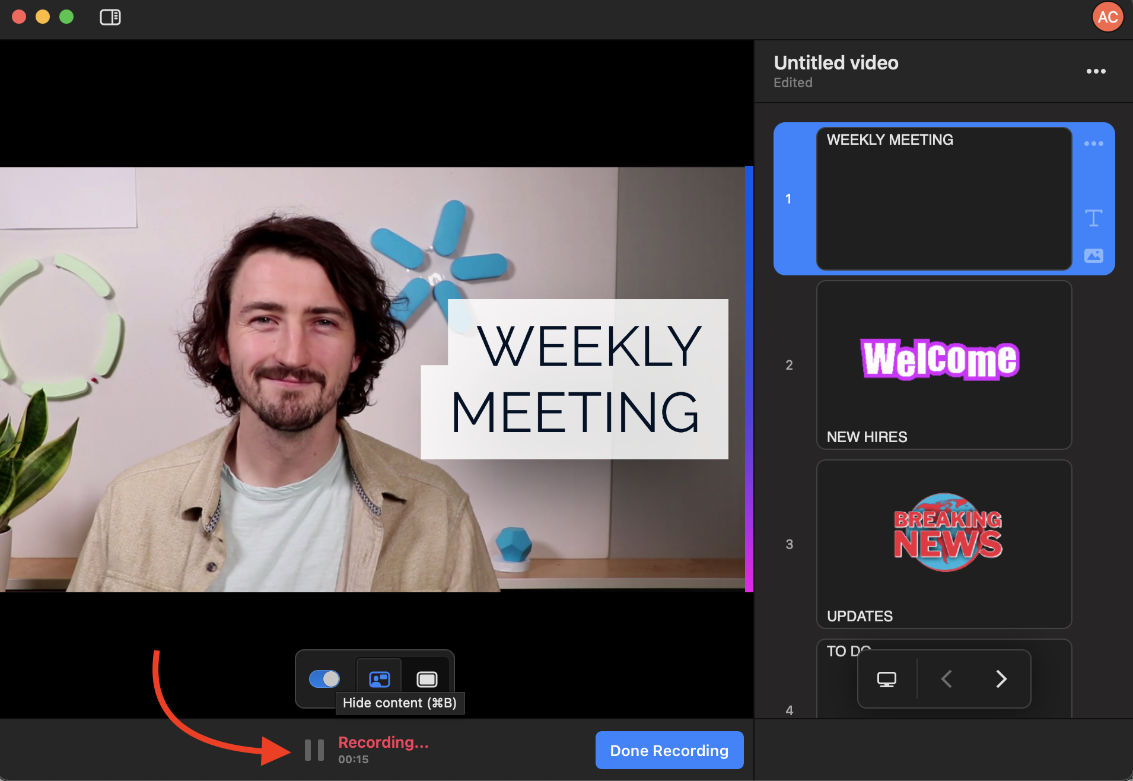Open slide 1 more options menu
1133x781 pixels.
[1093, 144]
